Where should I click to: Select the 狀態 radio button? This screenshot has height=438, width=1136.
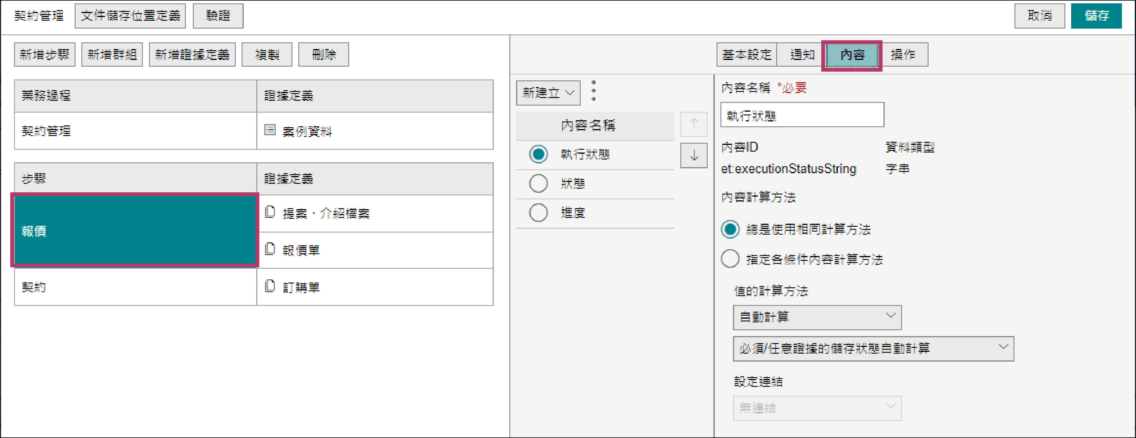(538, 183)
